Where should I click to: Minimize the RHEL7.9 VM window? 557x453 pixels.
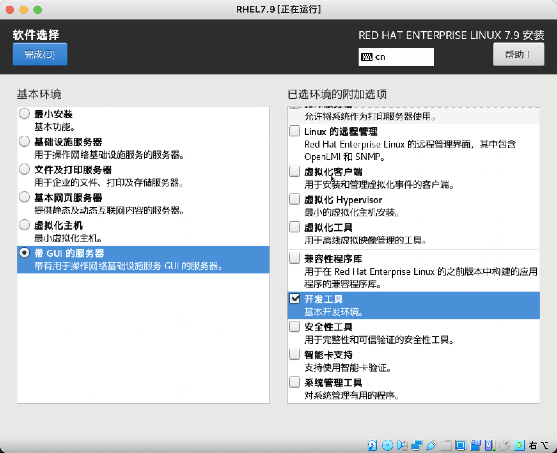[x=24, y=10]
